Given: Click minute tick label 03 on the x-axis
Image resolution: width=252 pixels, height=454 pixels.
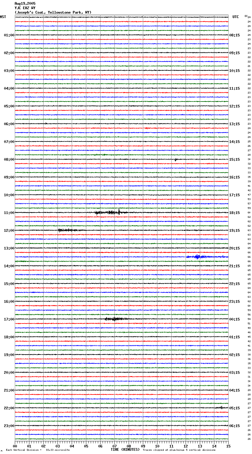Looking at the screenshot, I should pos(58,446).
